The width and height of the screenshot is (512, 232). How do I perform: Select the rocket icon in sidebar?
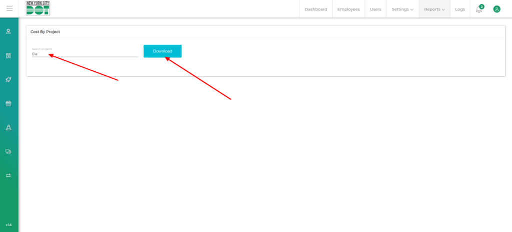click(x=8, y=79)
